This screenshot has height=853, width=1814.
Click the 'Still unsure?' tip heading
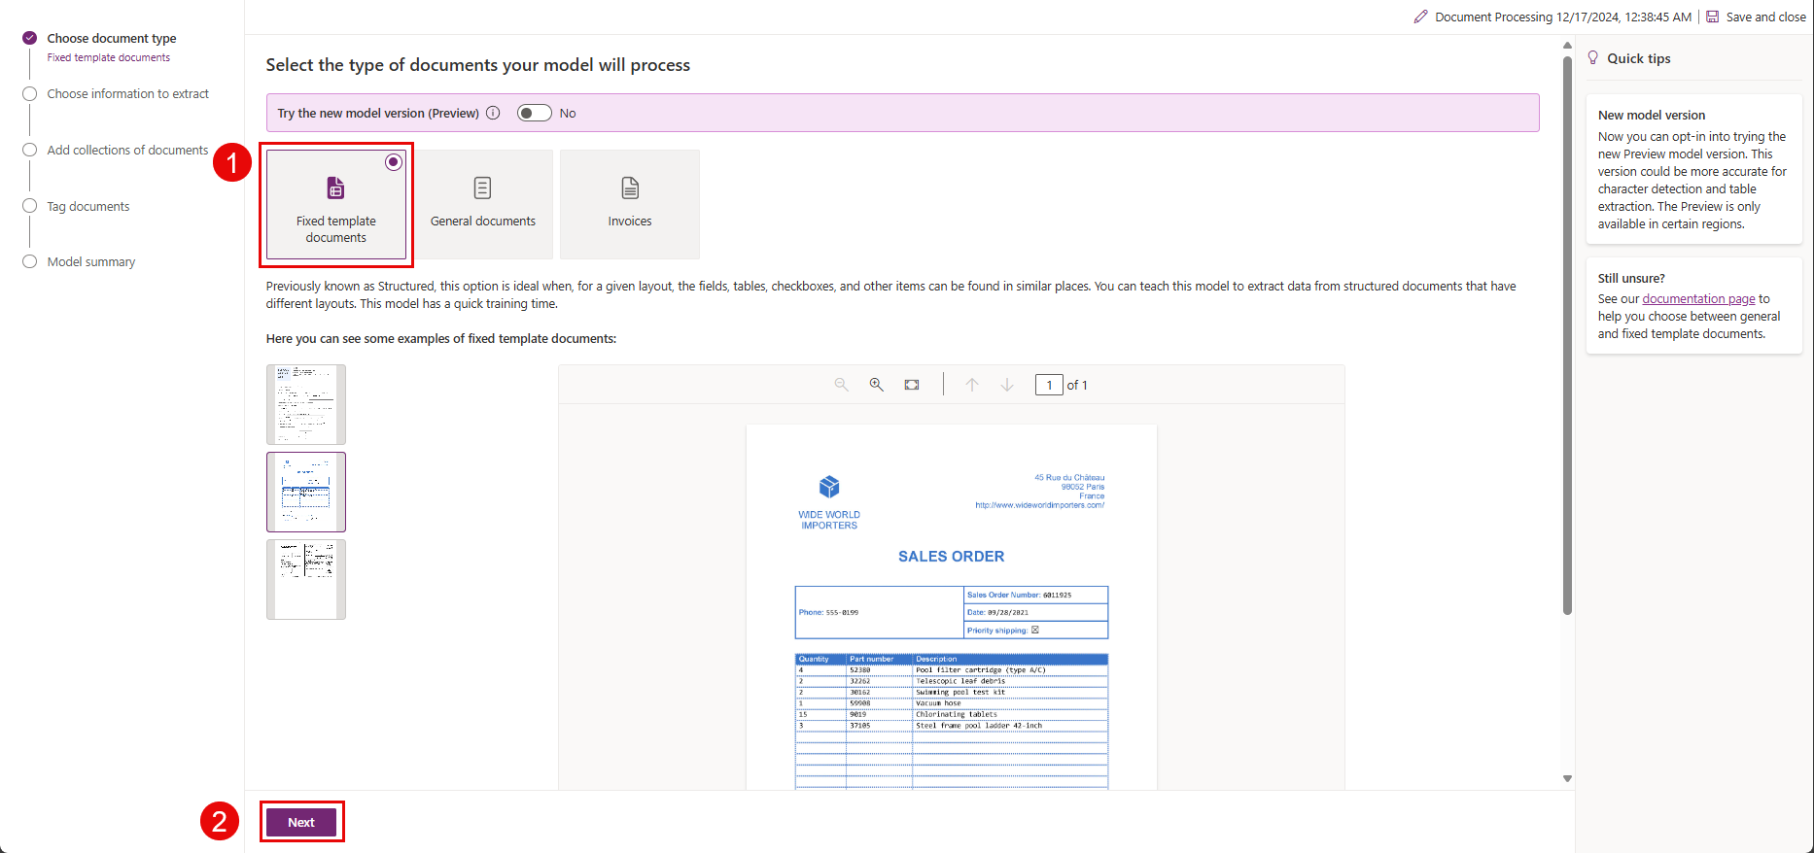coord(1631,278)
